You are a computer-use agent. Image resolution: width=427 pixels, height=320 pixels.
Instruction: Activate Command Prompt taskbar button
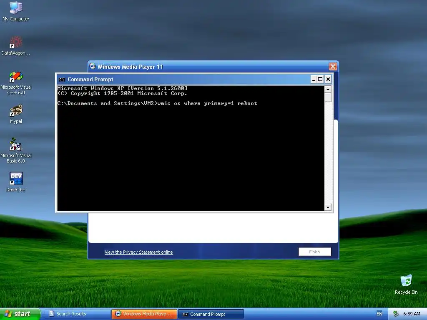click(211, 314)
